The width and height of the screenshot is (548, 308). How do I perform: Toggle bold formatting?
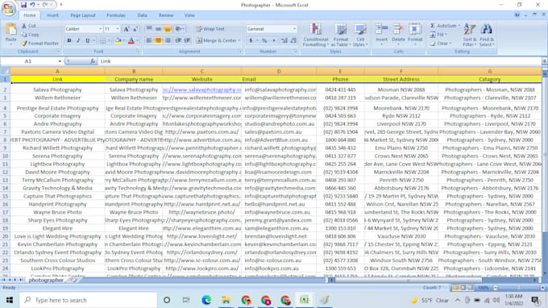coord(69,40)
